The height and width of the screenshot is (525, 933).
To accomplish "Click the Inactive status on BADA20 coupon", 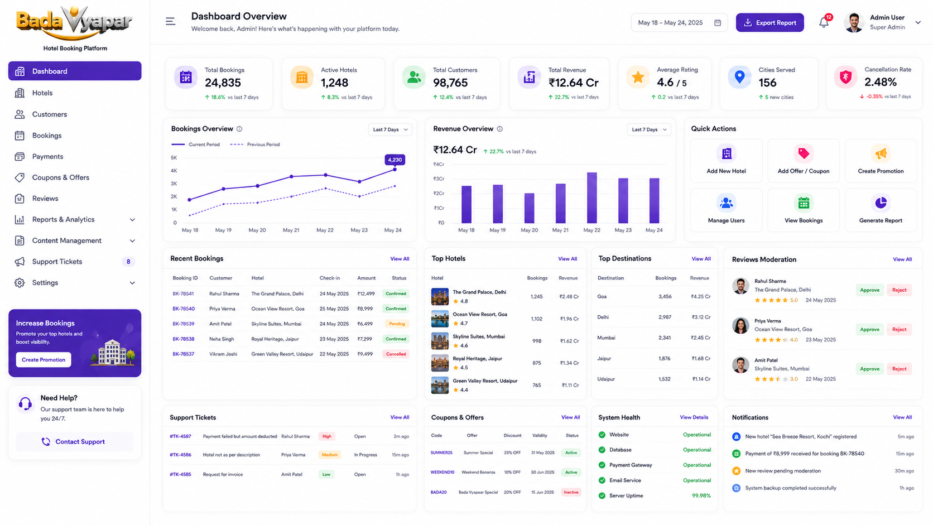I will pos(571,493).
